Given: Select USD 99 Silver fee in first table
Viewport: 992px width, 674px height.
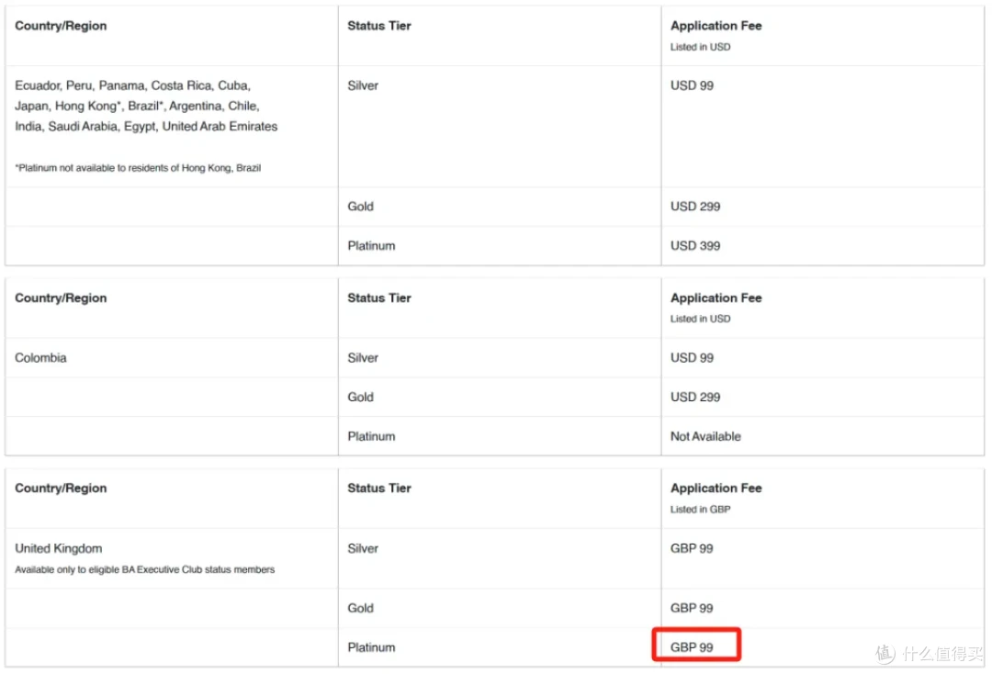Looking at the screenshot, I should [692, 85].
